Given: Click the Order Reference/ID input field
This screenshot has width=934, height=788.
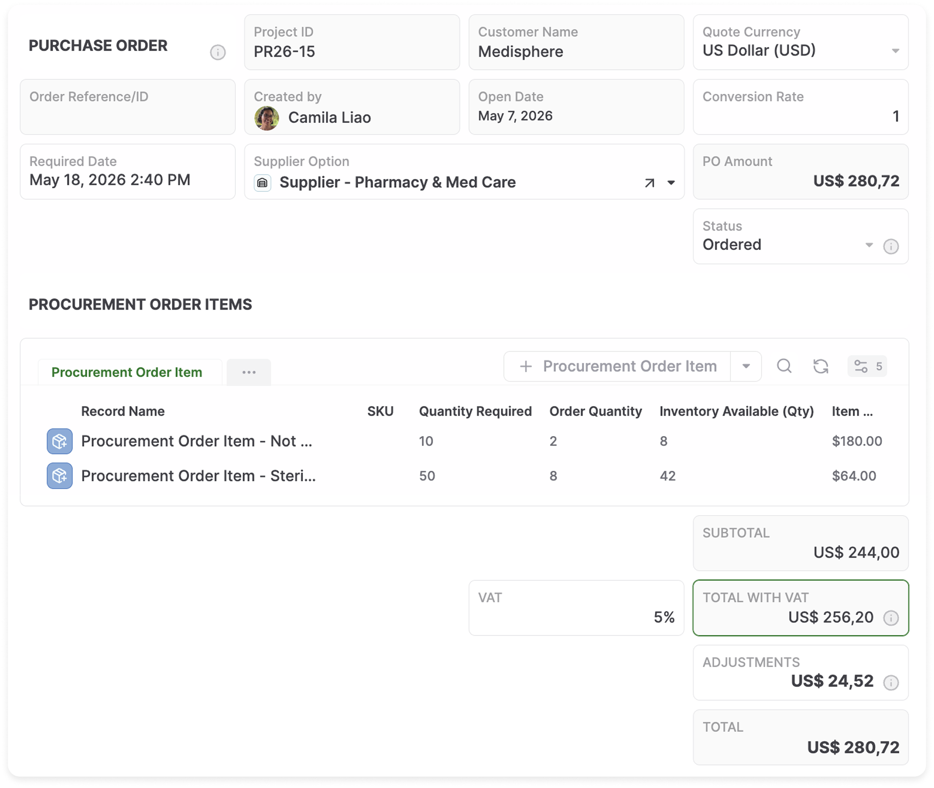Looking at the screenshot, I should 128,107.
